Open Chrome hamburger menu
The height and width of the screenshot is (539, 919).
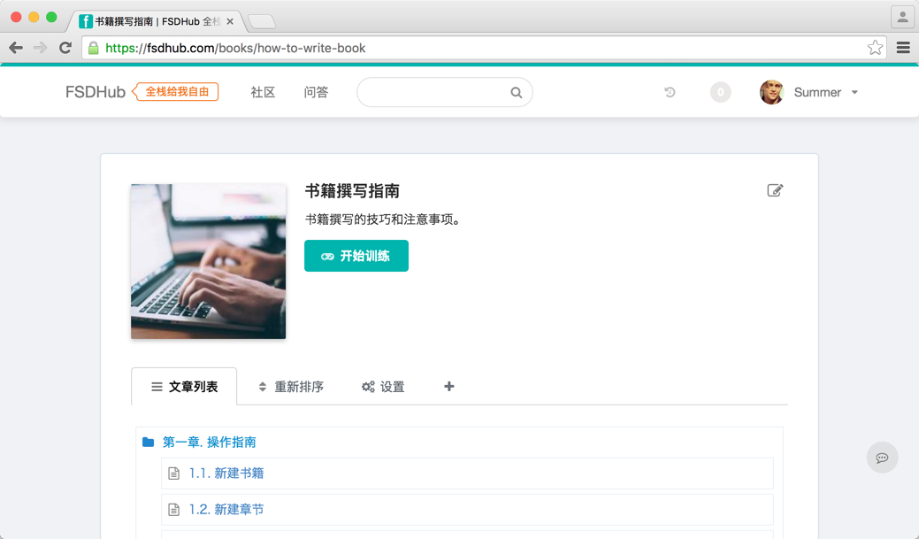pyautogui.click(x=903, y=48)
